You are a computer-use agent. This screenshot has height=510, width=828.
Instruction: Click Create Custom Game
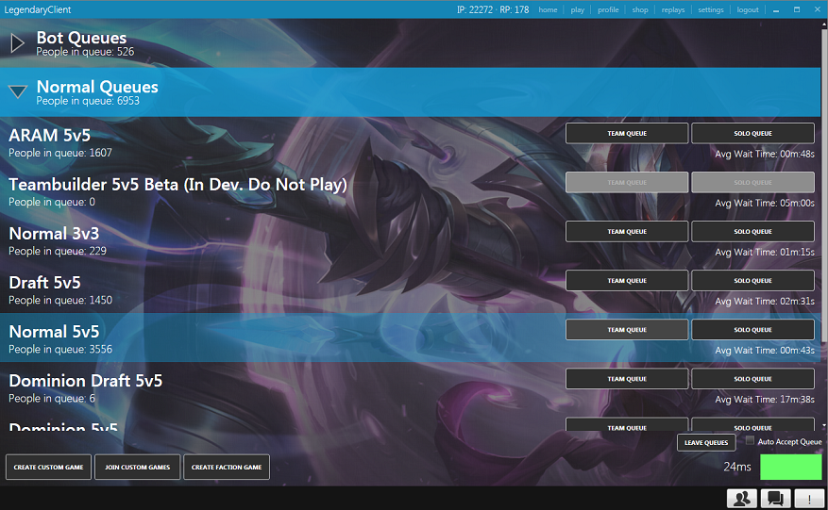[48, 468]
